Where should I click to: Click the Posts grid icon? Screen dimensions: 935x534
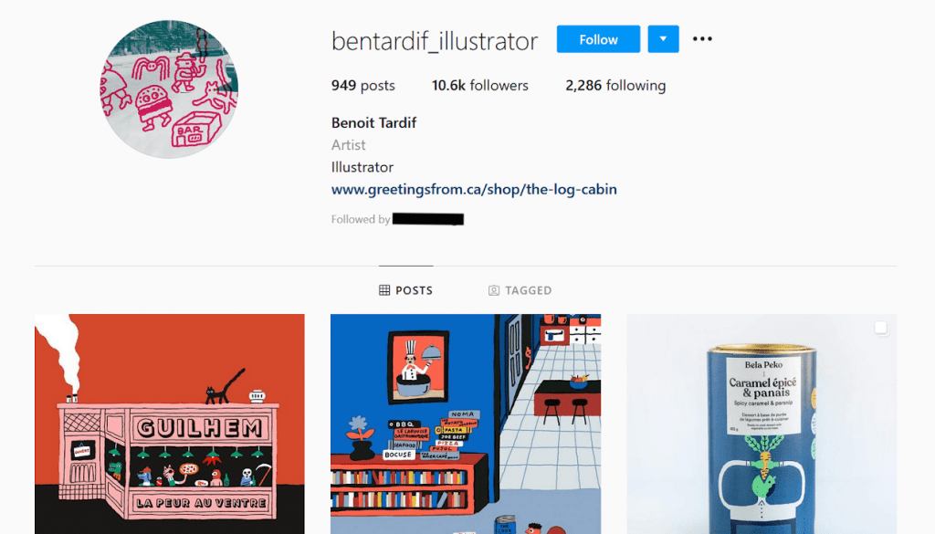384,290
